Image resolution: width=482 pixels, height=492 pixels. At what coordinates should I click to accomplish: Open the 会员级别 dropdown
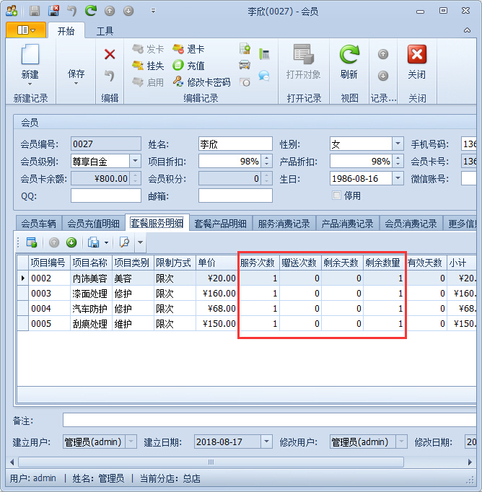click(135, 161)
